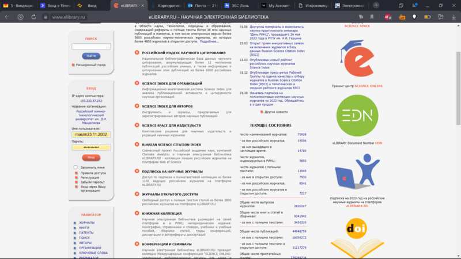
Task: Open a new browser tab
Action: click(x=376, y=5)
